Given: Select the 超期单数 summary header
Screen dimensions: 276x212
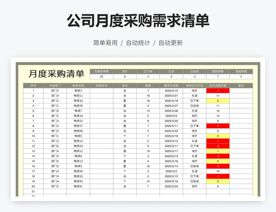Looking at the screenshot, I should tap(218, 72).
